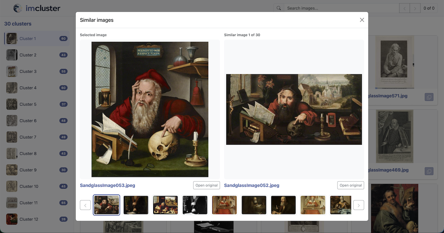Select Cluster 3 in sidebar
Screen dimensions: 444x233
click(37, 71)
